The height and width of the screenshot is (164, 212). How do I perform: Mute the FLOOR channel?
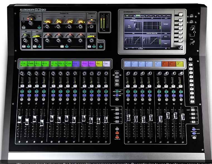[68, 86]
